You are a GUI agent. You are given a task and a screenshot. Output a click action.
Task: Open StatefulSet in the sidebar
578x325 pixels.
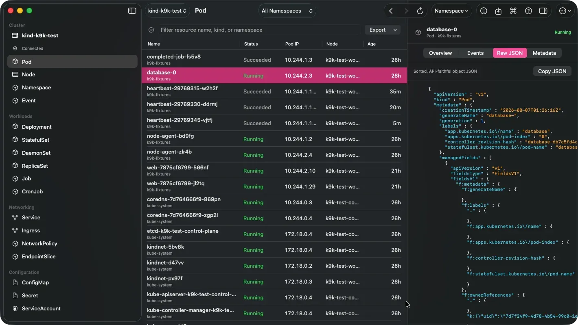pos(72,140)
